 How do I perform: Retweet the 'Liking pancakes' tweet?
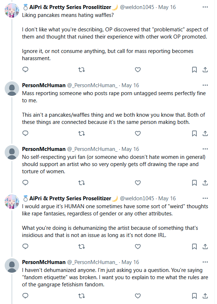(81, 70)
